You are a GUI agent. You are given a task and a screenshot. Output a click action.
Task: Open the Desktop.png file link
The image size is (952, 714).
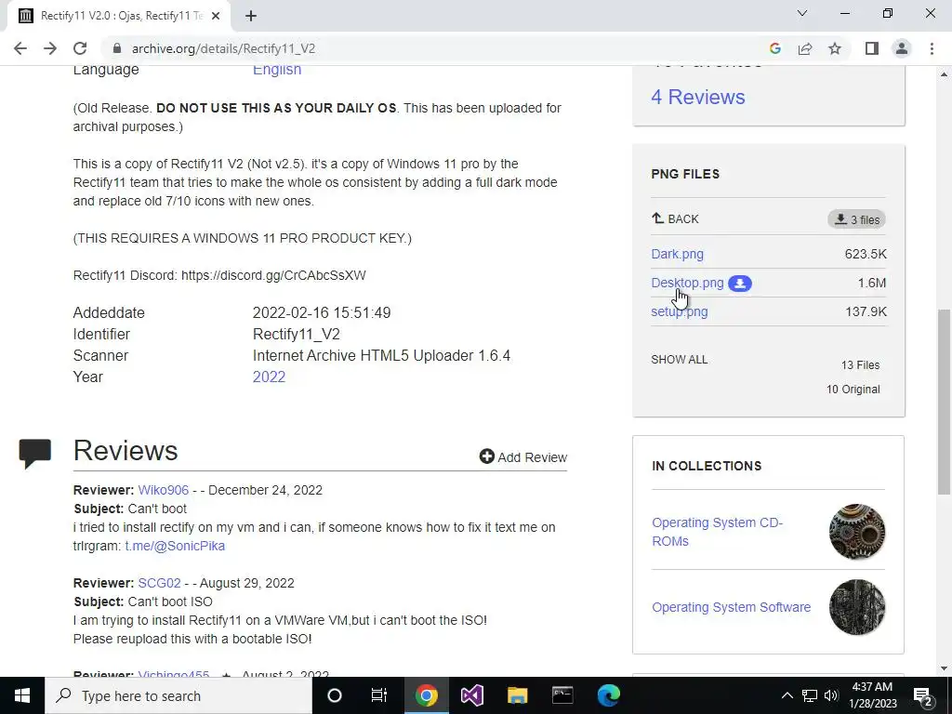click(x=687, y=283)
